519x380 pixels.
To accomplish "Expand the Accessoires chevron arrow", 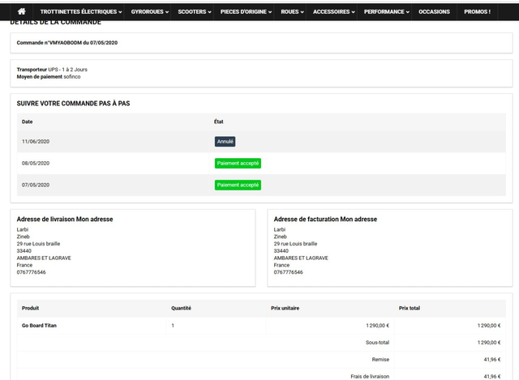I will pyautogui.click(x=354, y=12).
